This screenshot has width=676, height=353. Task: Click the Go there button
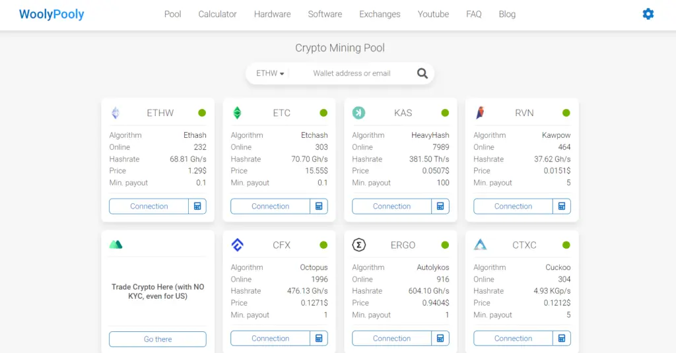158,339
